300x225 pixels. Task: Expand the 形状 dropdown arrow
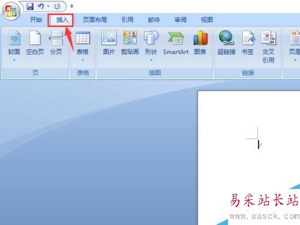coord(151,60)
